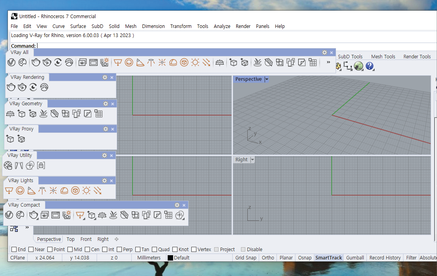Open the Panels menu

(263, 26)
